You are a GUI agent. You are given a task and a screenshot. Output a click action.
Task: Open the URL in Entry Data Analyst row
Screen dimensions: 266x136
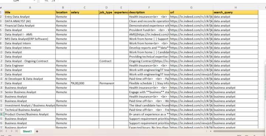[x=191, y=17]
